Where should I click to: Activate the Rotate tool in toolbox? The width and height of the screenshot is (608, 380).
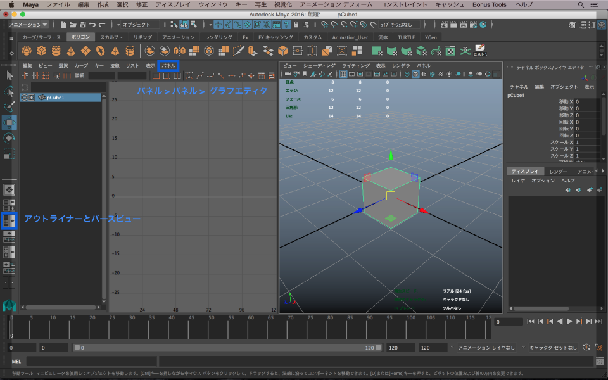tap(9, 138)
